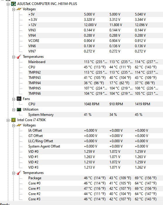
Task: Click the CPU Temperatures thermometer icon
Action: (19, 173)
